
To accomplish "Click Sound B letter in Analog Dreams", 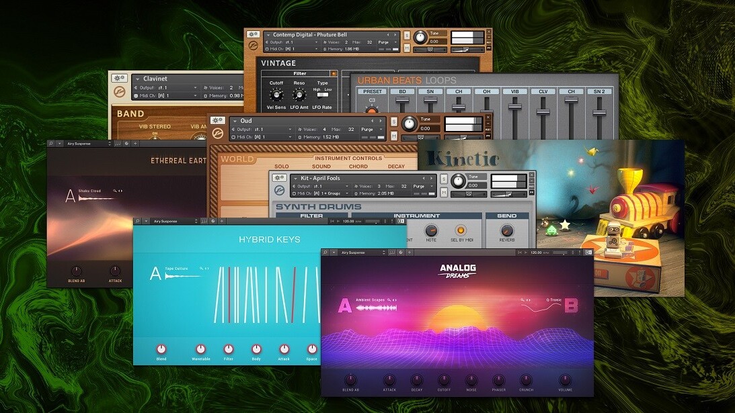I will coord(570,306).
